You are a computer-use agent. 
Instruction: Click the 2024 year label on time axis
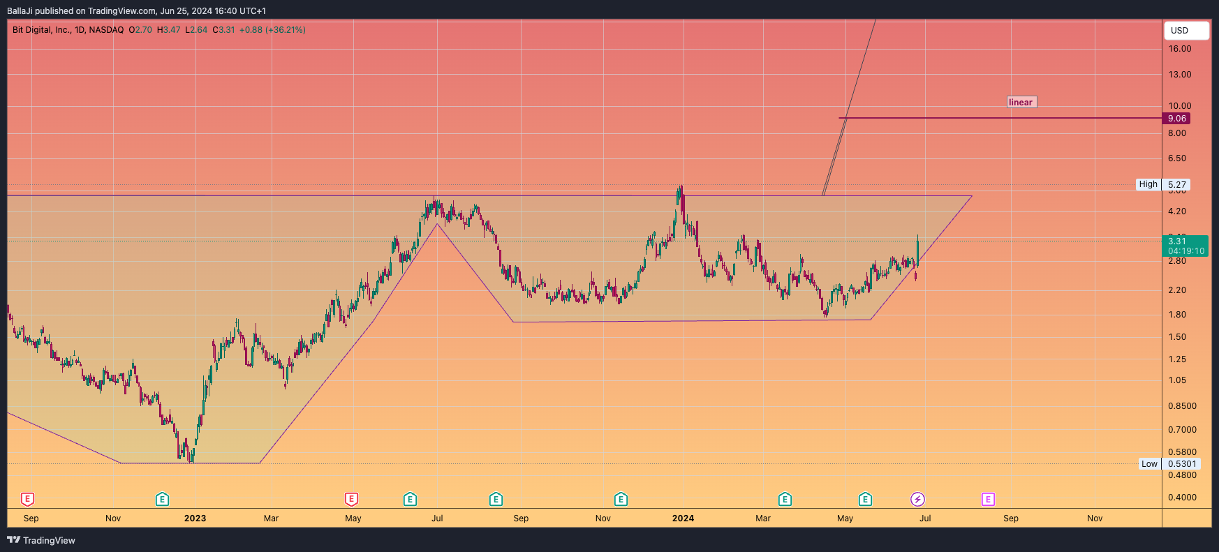click(x=683, y=518)
